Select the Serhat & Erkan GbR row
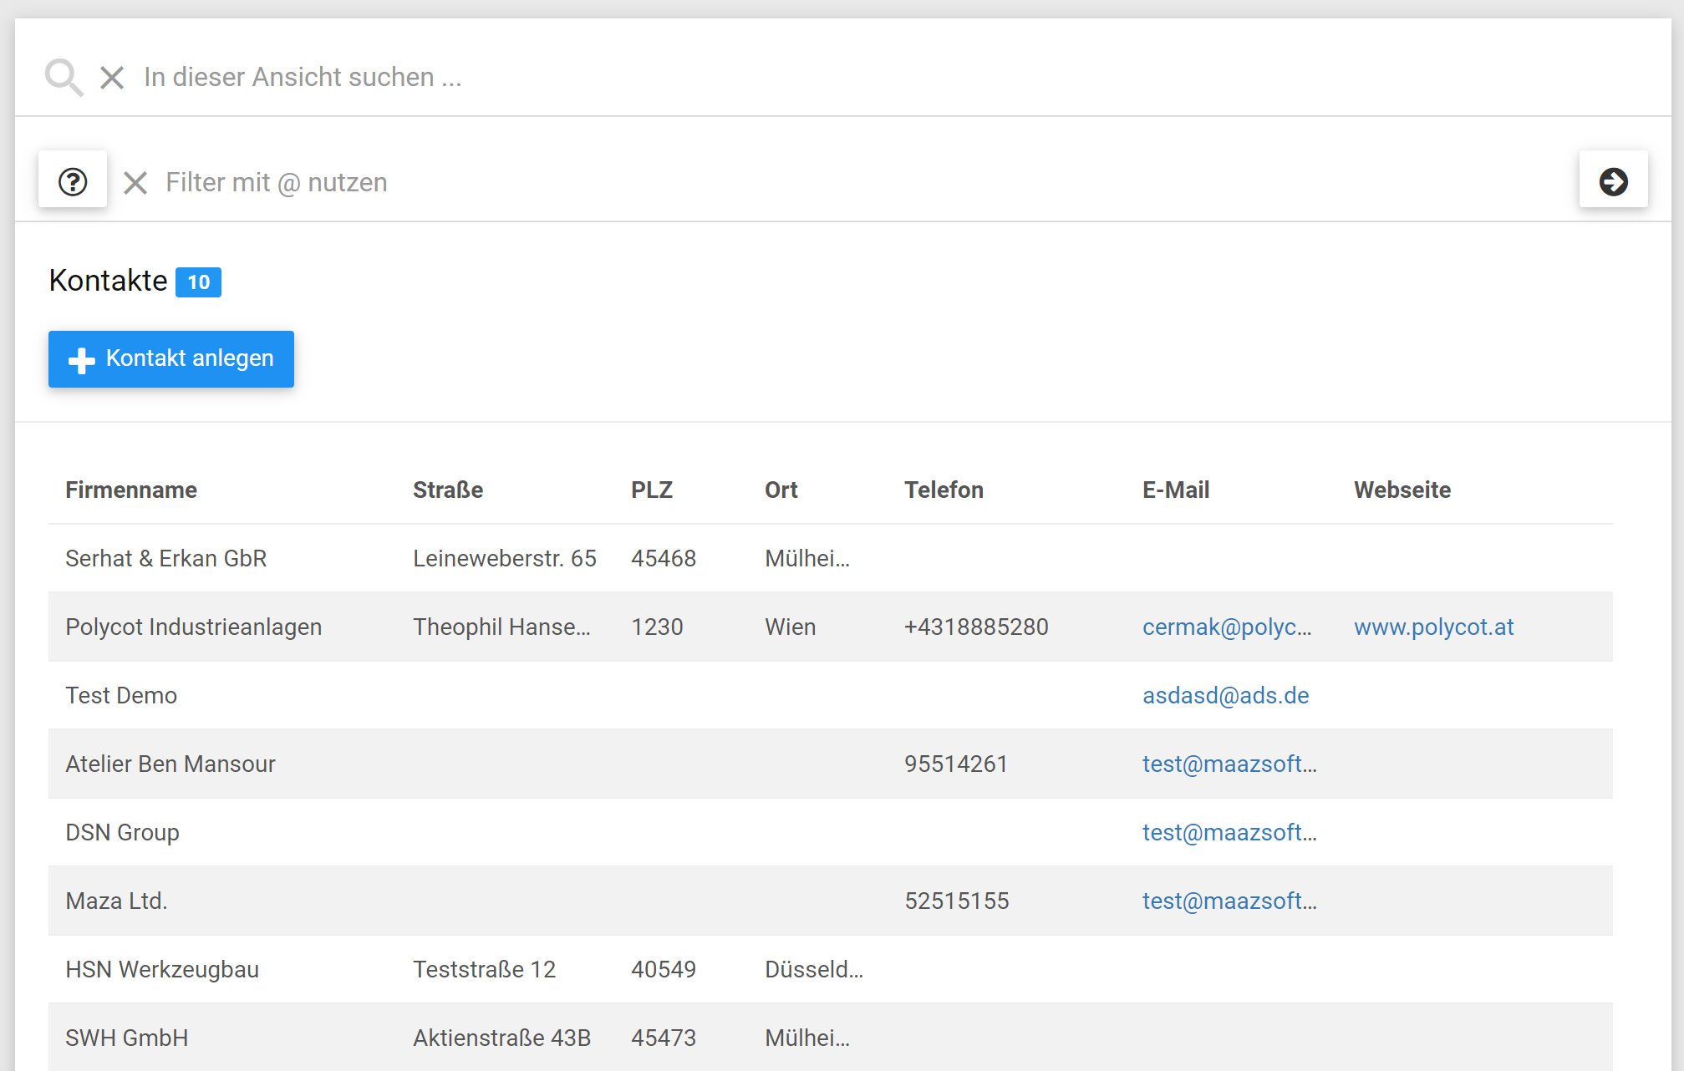This screenshot has height=1071, width=1684. click(166, 558)
